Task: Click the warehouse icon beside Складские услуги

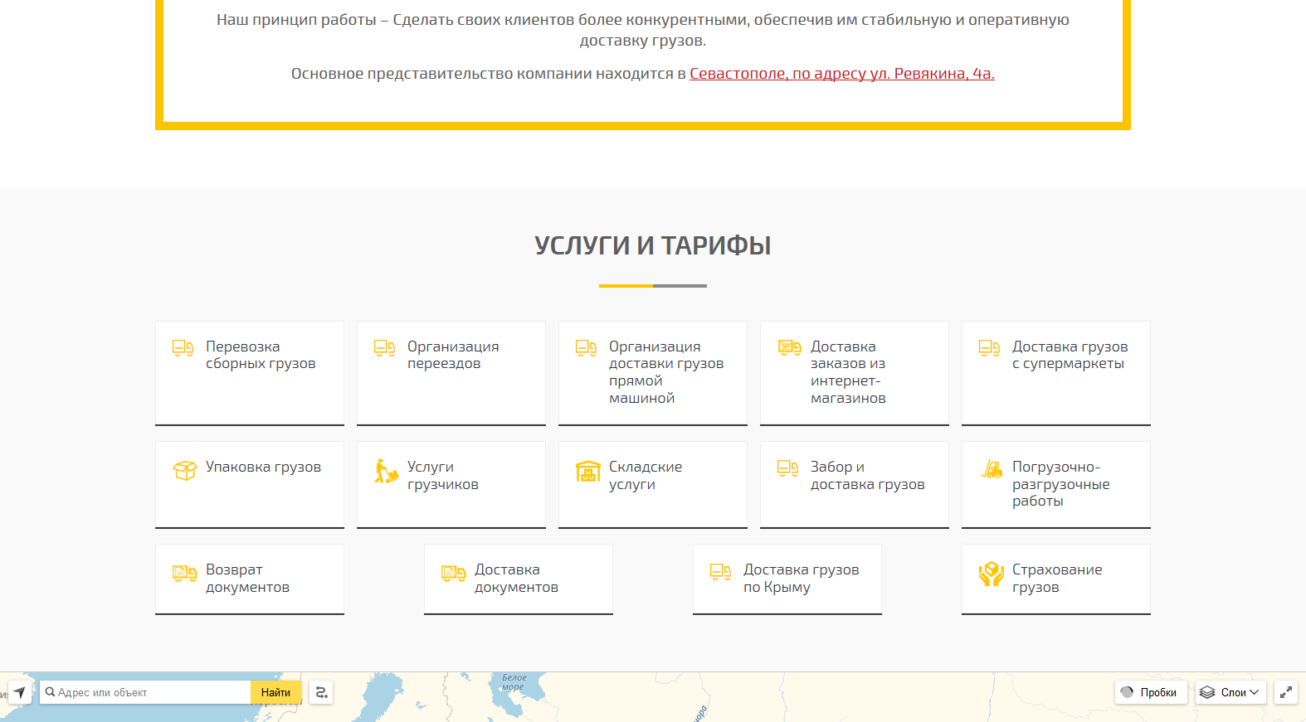Action: pos(588,471)
